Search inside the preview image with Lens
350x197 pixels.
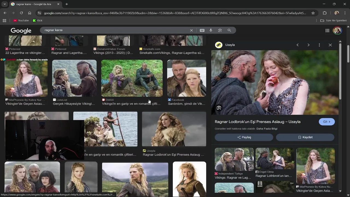pos(219,108)
